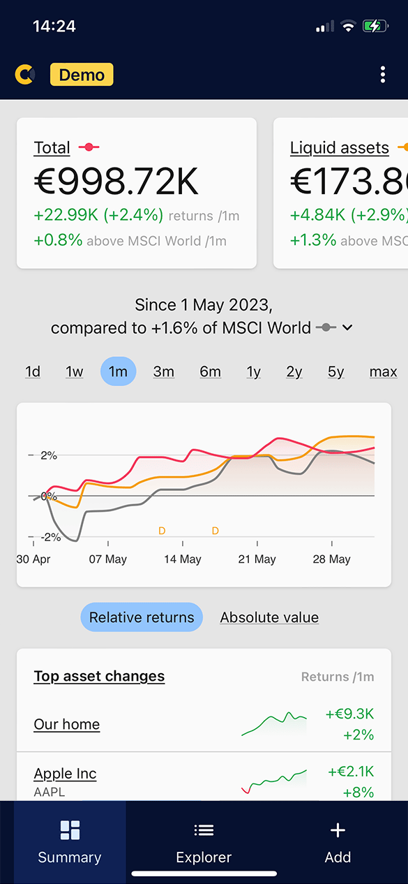Tap the Since 1 May 2023 text

point(204,305)
